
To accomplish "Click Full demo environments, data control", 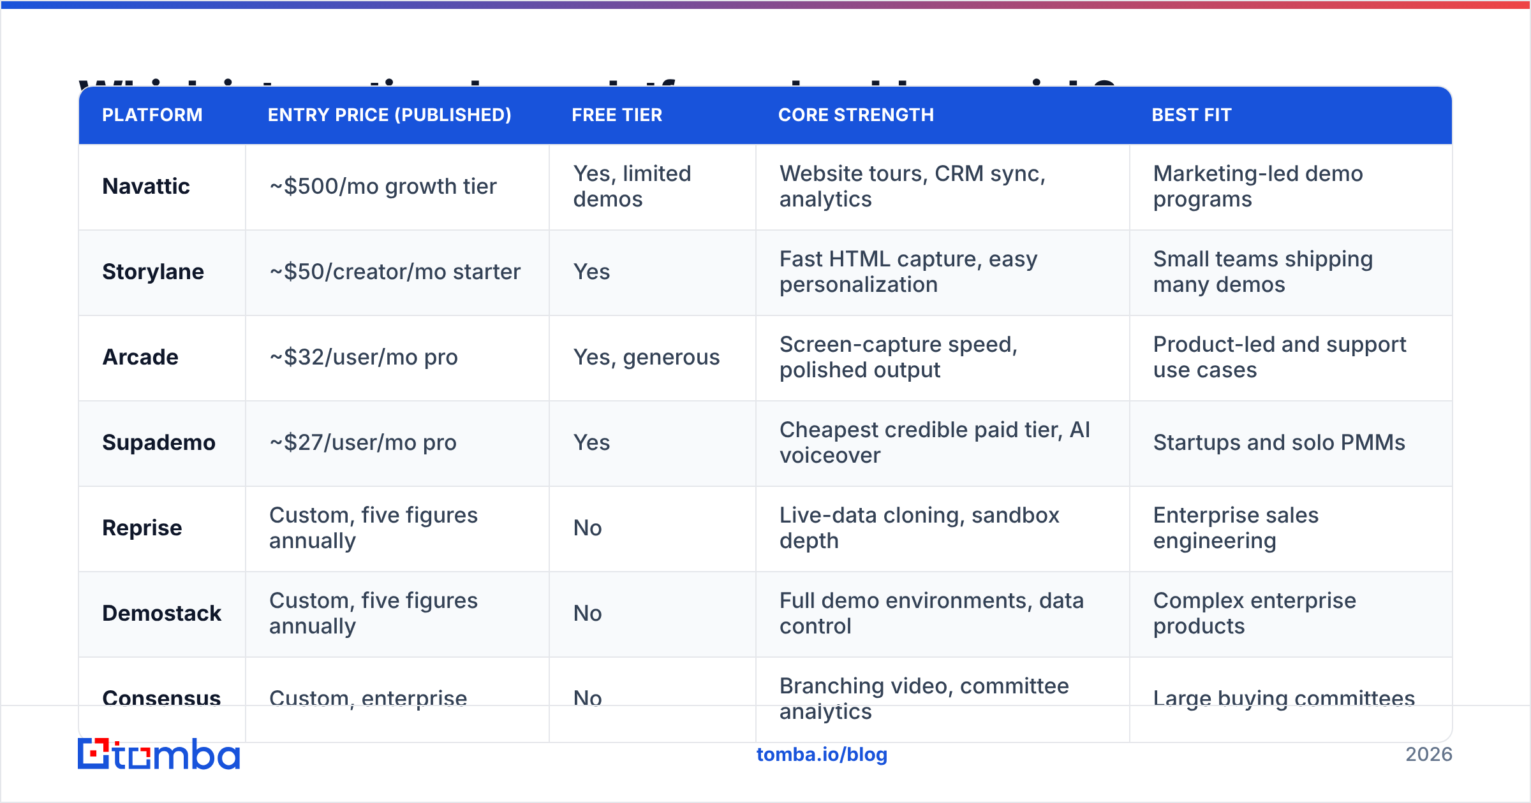I will (931, 613).
